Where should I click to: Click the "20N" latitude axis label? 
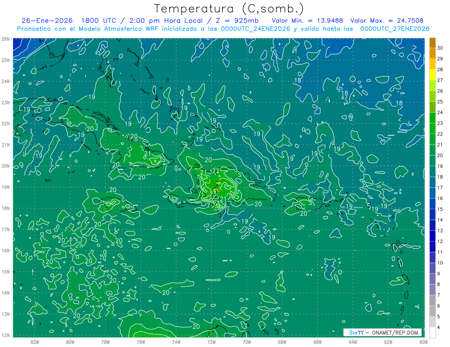pyautogui.click(x=6, y=166)
